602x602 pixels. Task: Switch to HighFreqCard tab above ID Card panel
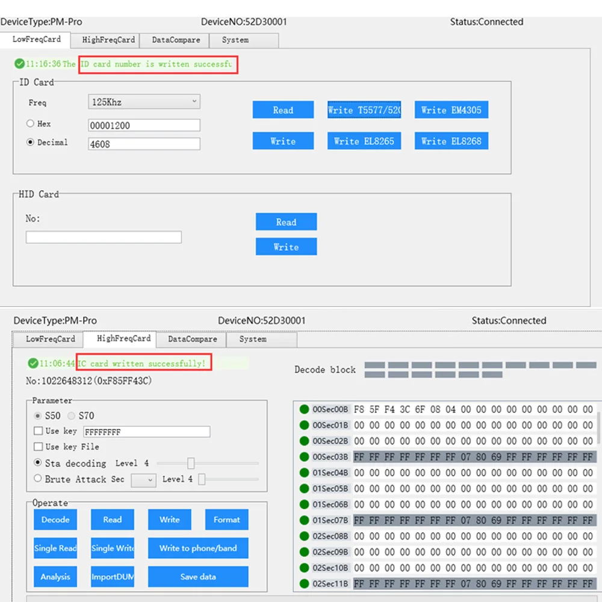[108, 40]
